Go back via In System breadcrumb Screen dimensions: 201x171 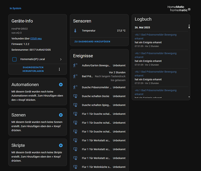click(x=15, y=8)
